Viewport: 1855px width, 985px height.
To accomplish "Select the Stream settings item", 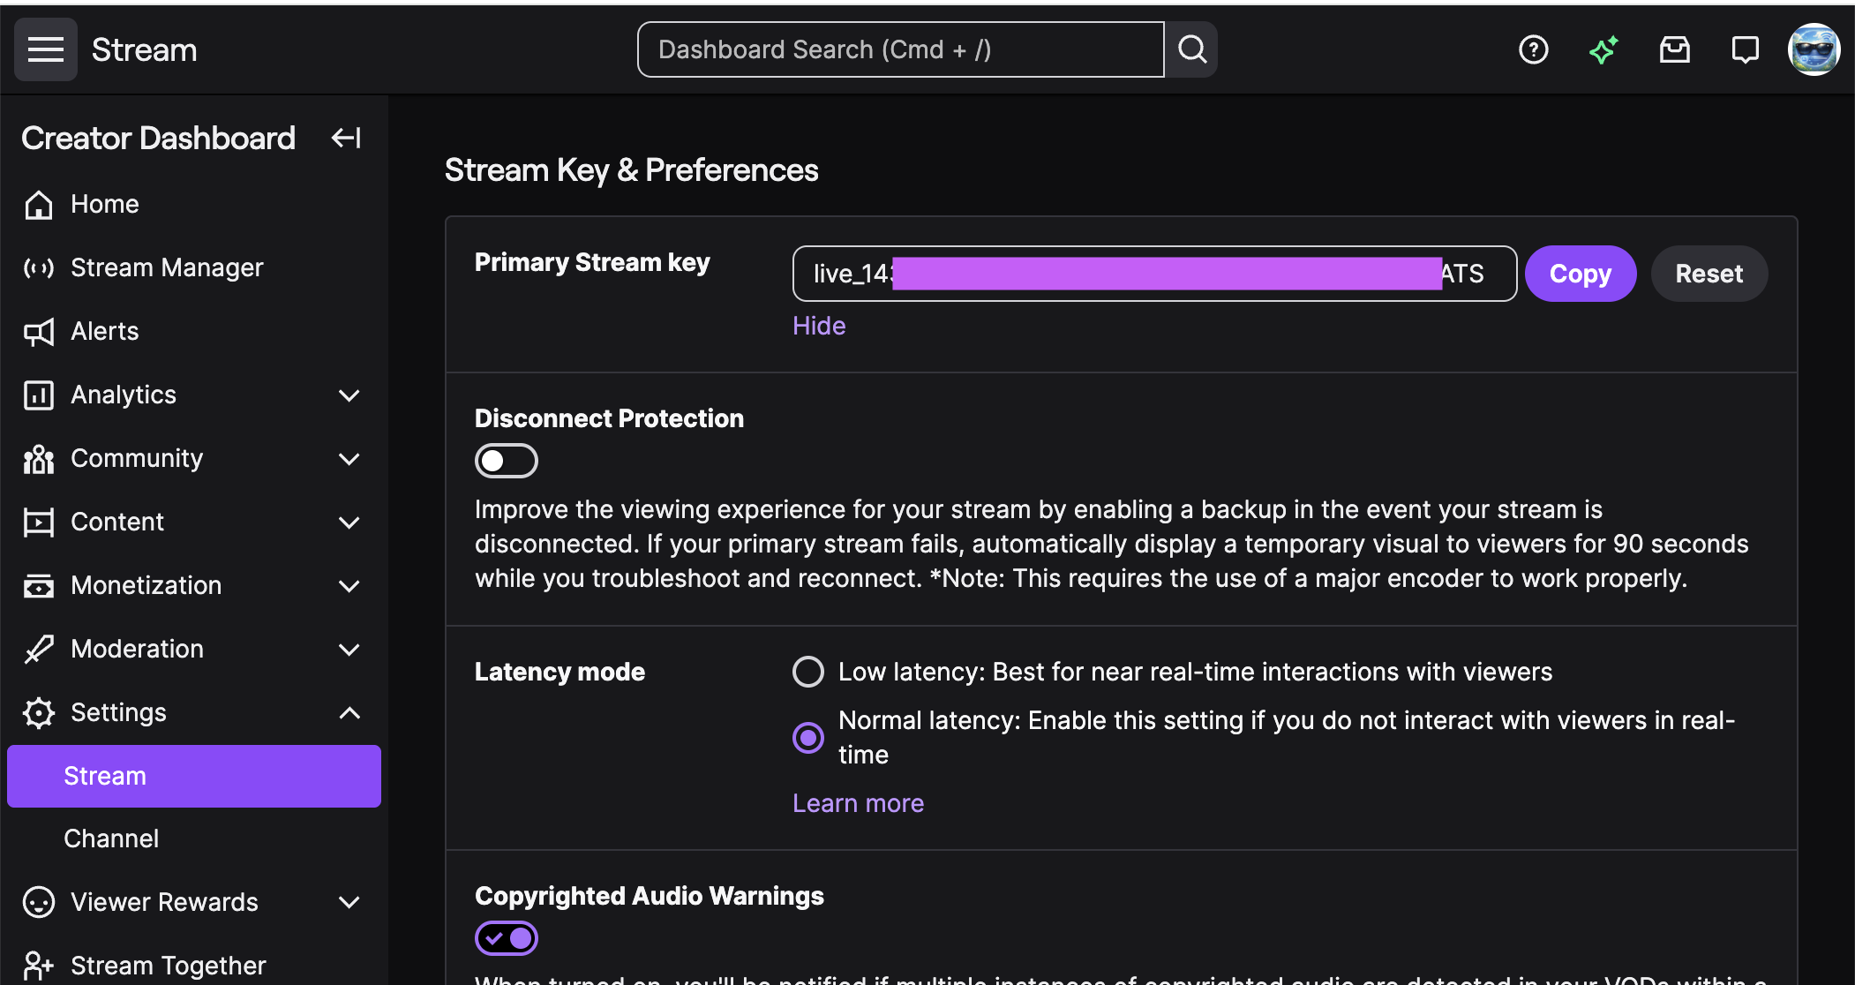I will 194,776.
